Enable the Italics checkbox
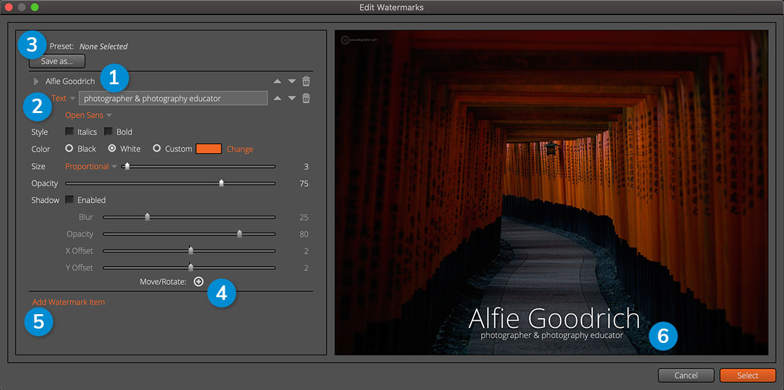 69,132
